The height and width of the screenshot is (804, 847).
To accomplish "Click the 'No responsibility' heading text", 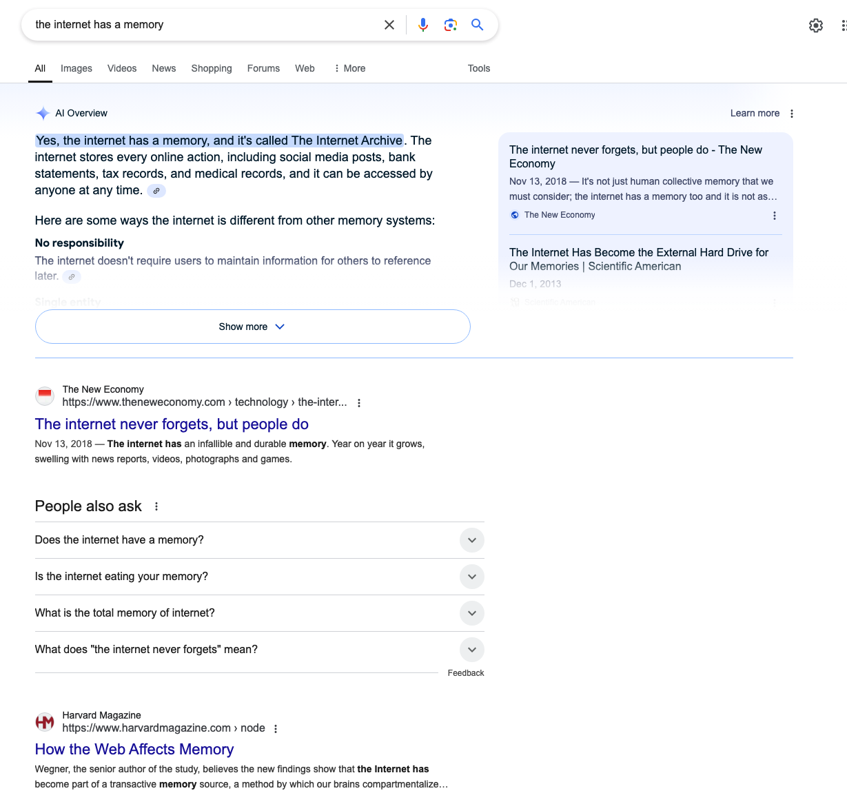I will click(79, 243).
